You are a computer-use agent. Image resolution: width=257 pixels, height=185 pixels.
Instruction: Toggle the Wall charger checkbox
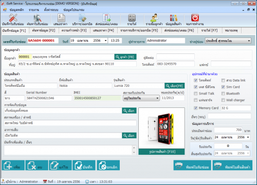223,100
